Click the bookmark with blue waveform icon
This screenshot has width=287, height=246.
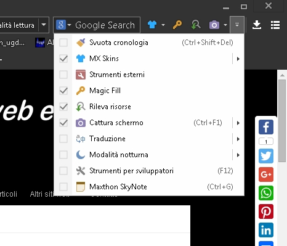(x=40, y=43)
